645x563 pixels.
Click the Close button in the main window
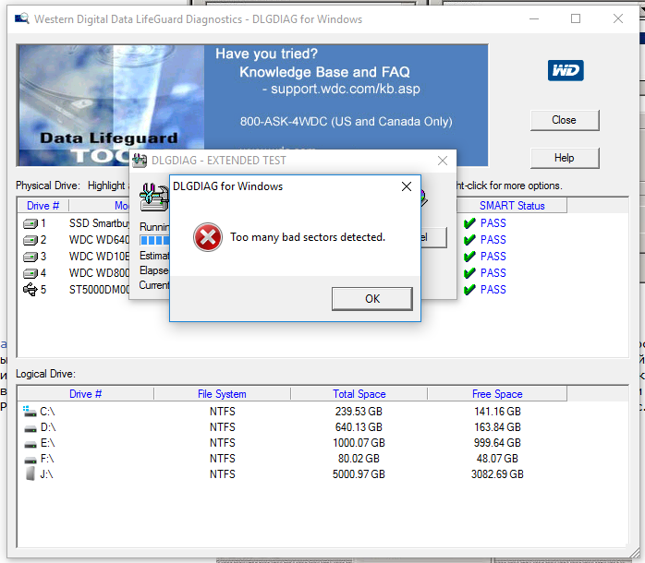pyautogui.click(x=565, y=120)
